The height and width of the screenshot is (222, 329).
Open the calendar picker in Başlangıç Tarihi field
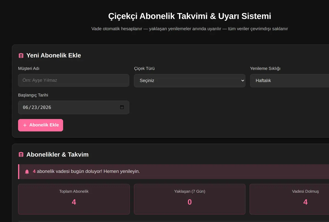point(122,107)
